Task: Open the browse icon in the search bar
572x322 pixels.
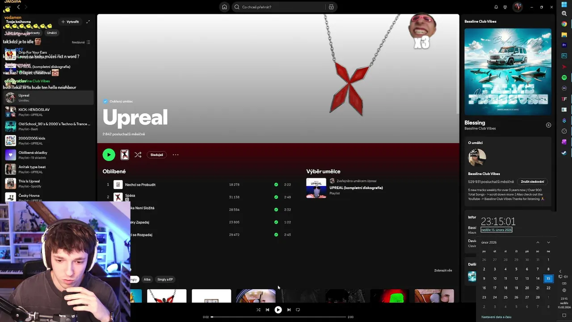Action: pyautogui.click(x=331, y=7)
